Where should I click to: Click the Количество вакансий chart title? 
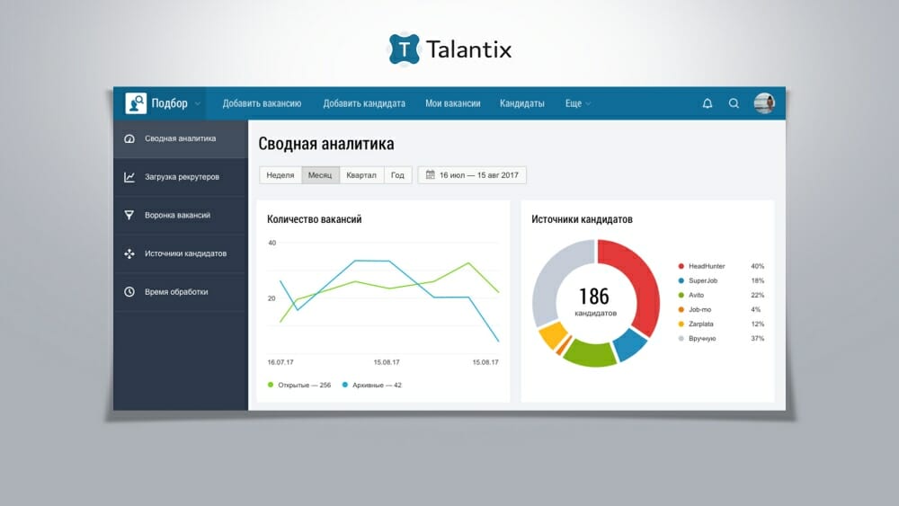coord(314,219)
